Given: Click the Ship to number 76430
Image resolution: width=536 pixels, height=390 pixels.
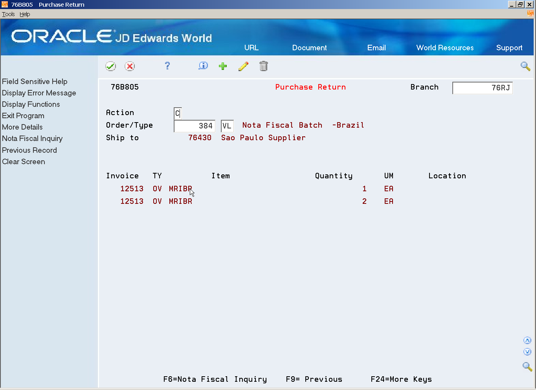Looking at the screenshot, I should click(x=200, y=138).
